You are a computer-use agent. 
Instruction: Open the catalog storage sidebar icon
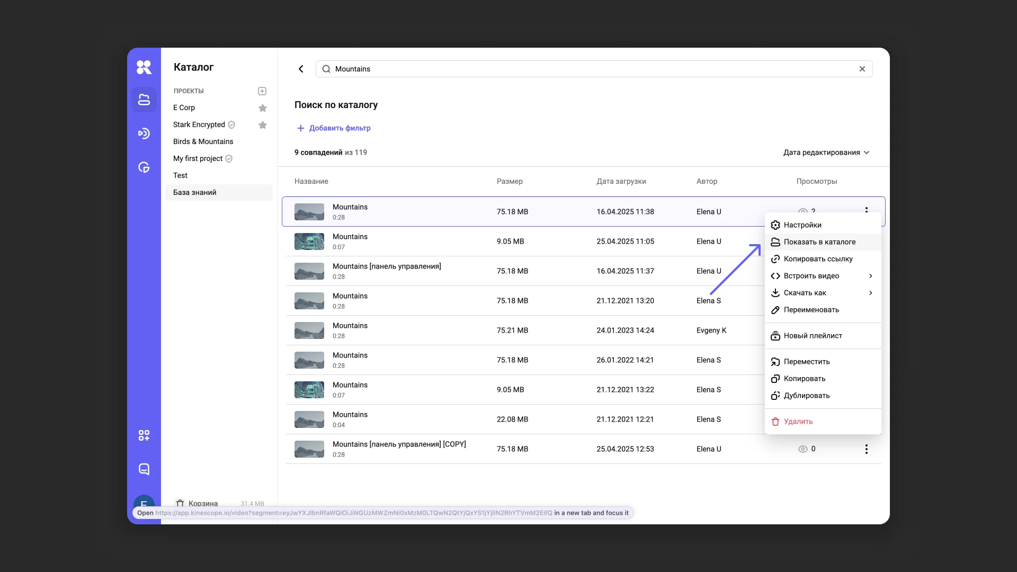[x=144, y=100]
